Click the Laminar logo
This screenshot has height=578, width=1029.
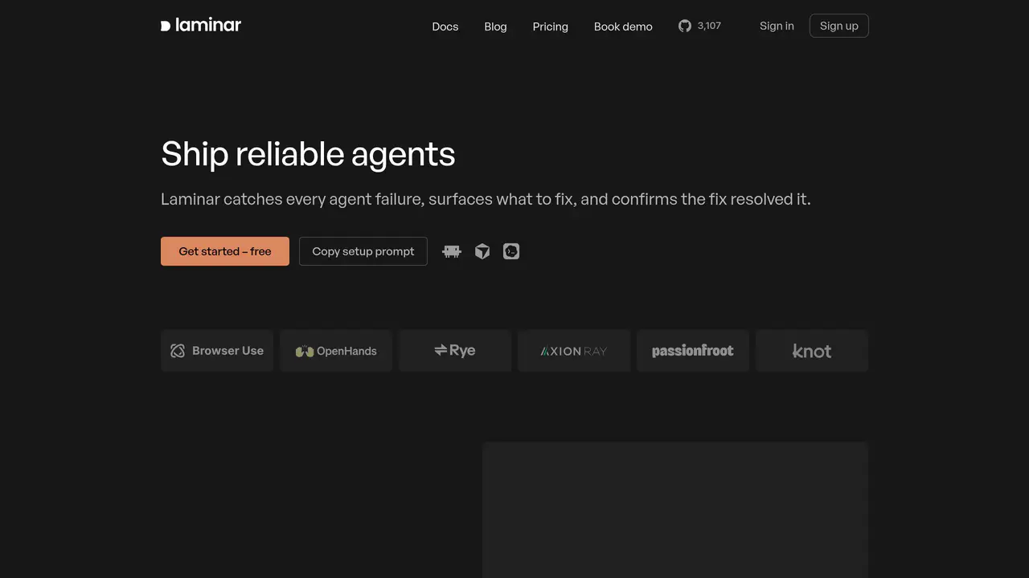pyautogui.click(x=201, y=25)
